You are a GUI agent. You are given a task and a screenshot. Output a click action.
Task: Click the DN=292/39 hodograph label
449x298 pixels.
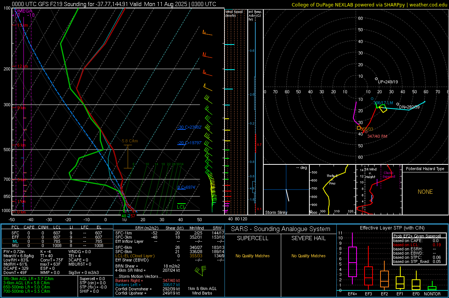point(409,107)
